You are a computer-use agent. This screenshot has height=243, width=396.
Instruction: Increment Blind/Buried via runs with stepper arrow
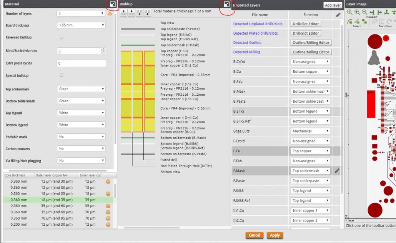point(103,49)
